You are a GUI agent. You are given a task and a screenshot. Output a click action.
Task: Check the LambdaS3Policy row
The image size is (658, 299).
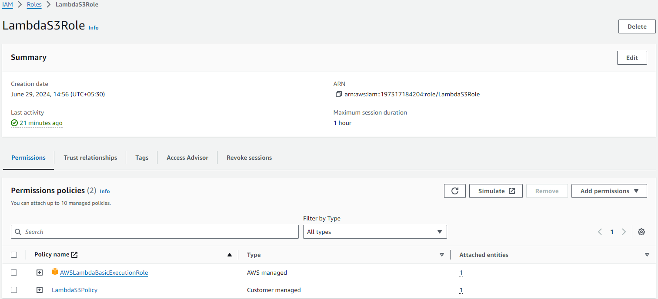pyautogui.click(x=14, y=289)
